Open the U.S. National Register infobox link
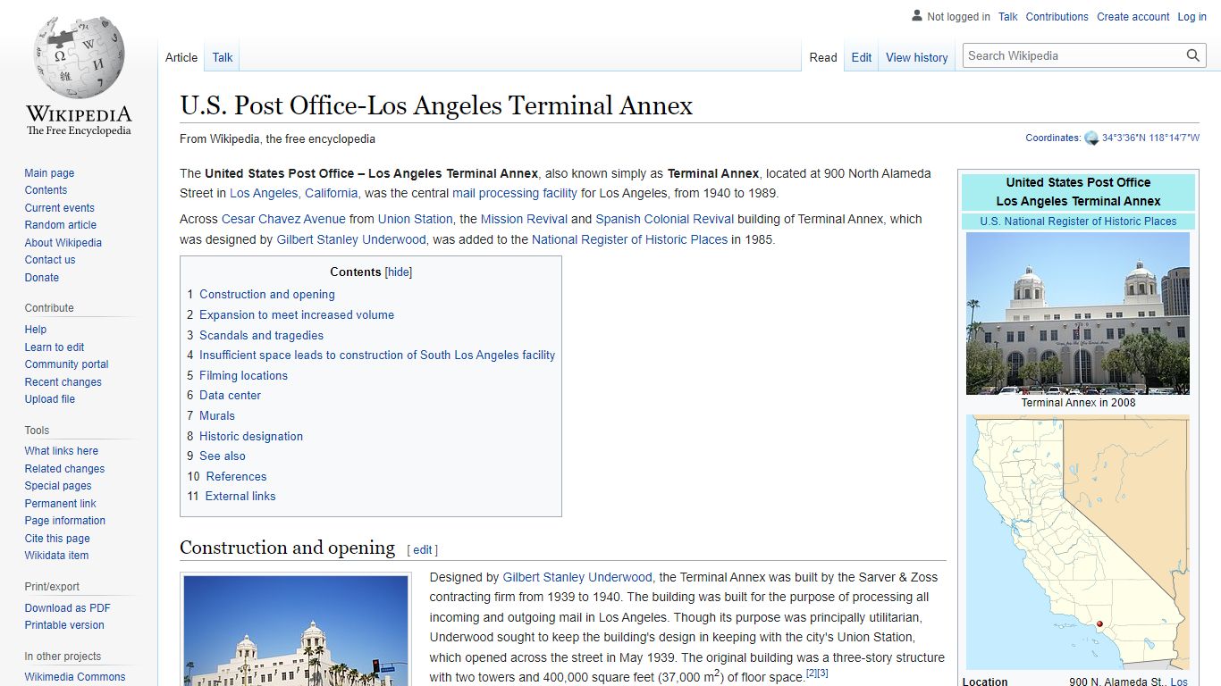Image resolution: width=1221 pixels, height=686 pixels. (1078, 222)
